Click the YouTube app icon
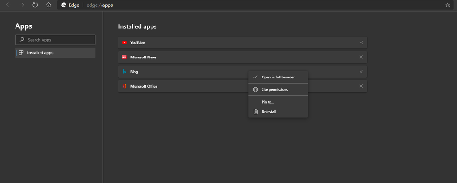 [124, 42]
